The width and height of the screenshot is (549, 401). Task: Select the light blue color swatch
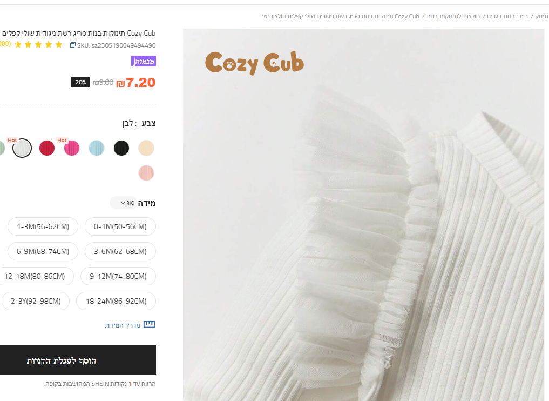pyautogui.click(x=97, y=148)
